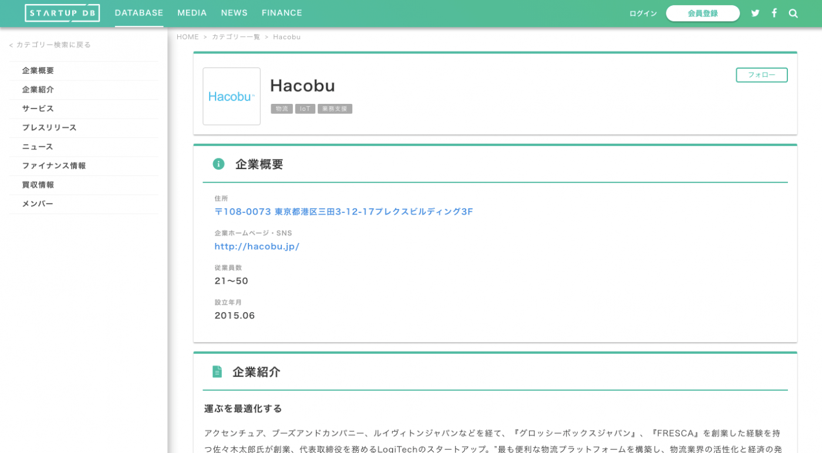Go back via カテゴリー検索に戻る

tap(50, 45)
